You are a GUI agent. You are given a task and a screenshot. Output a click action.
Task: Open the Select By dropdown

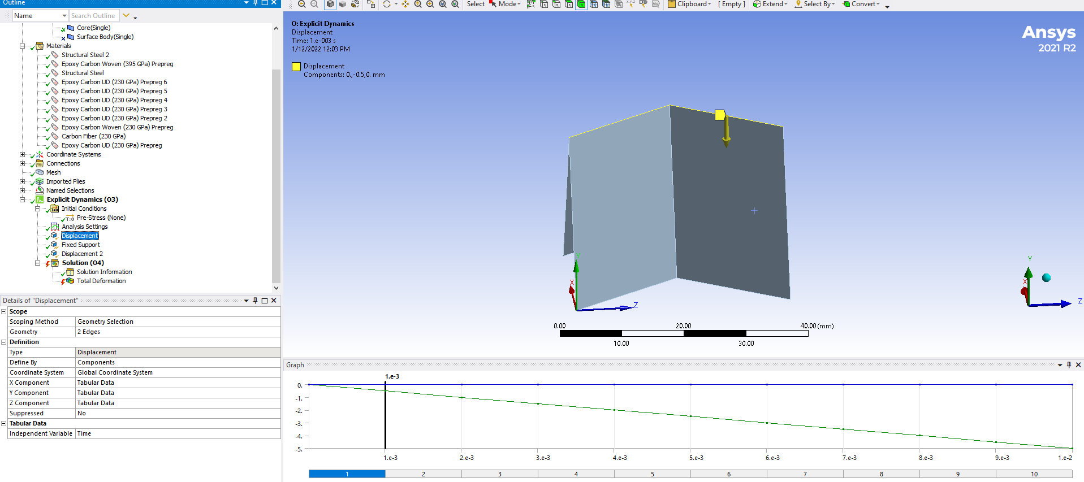tap(815, 4)
